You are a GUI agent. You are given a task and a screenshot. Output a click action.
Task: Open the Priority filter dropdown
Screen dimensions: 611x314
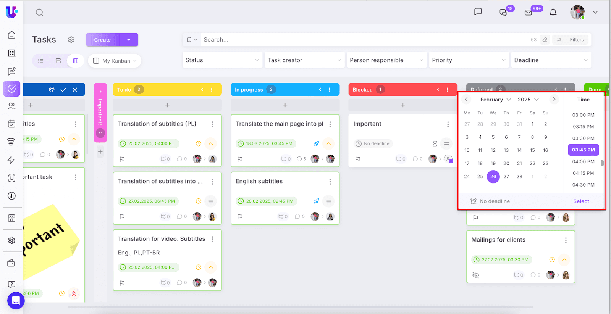point(469,60)
